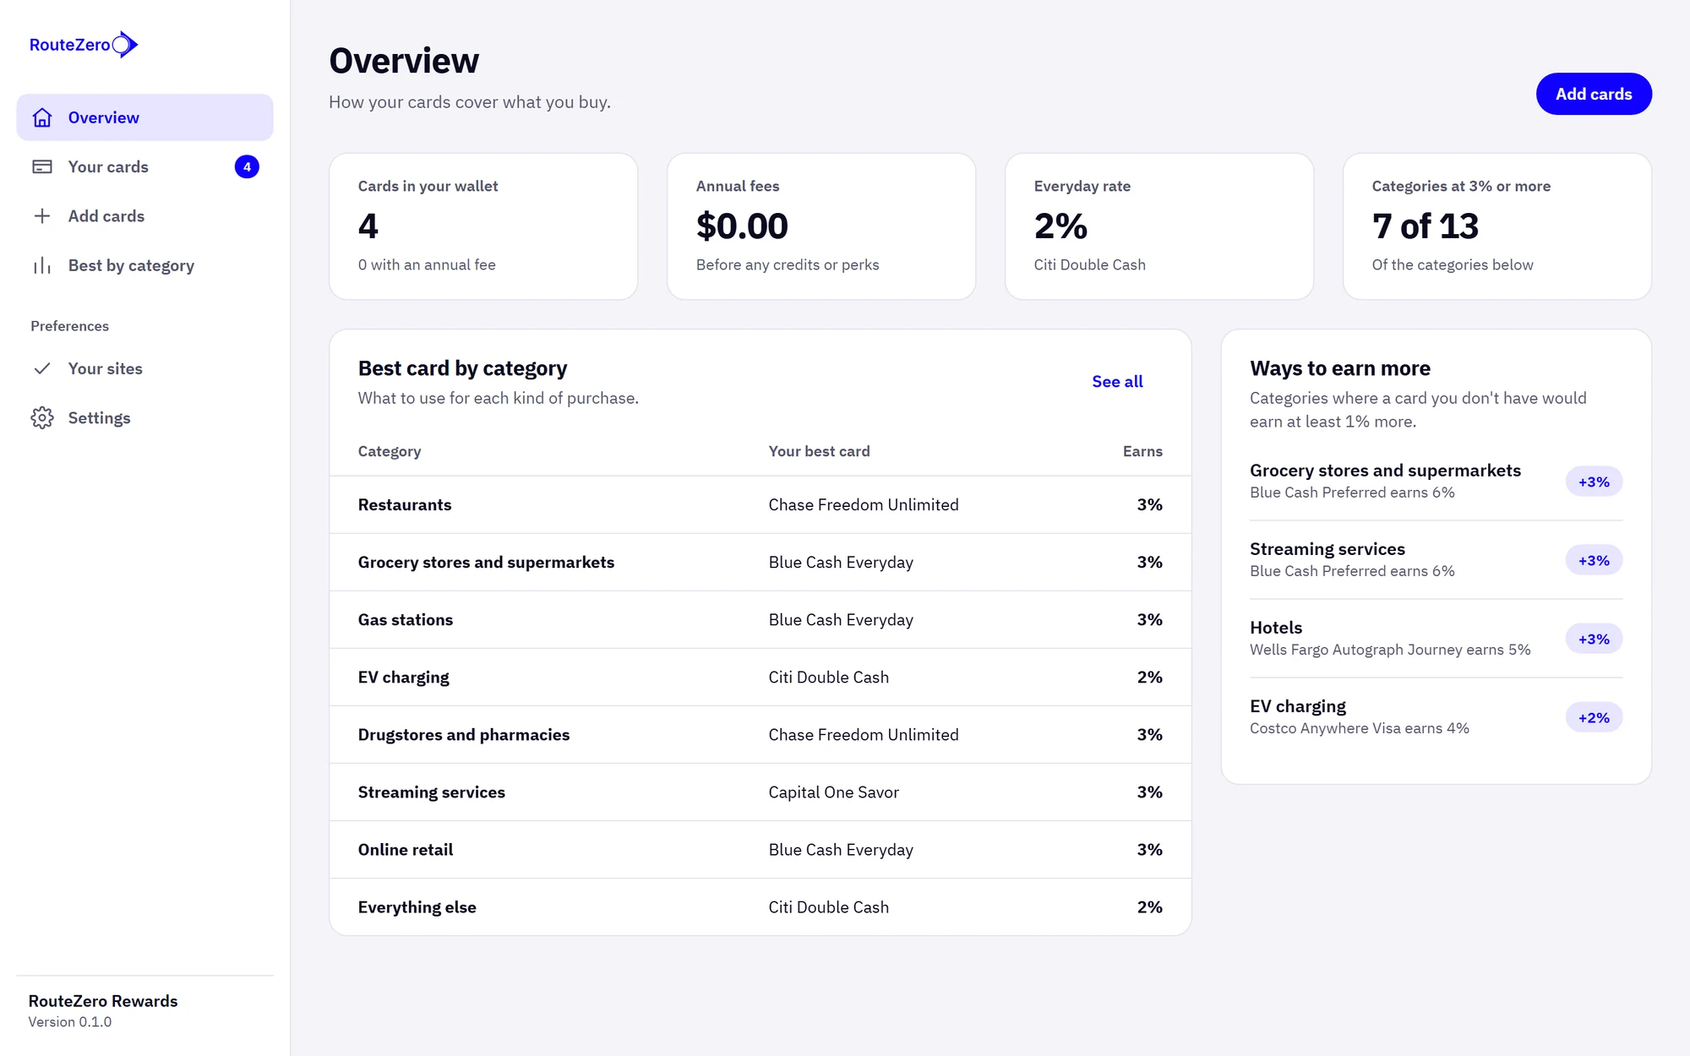Follow the See all link

coord(1117,382)
